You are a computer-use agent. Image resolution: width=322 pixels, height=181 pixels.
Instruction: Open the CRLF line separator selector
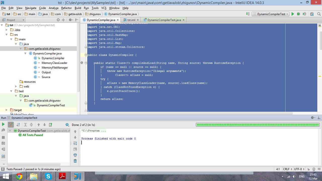287,169
